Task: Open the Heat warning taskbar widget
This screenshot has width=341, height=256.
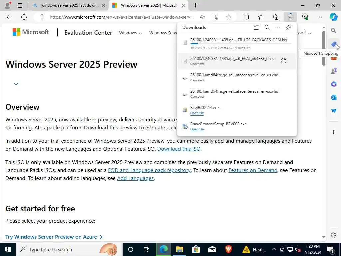Action: point(254,249)
